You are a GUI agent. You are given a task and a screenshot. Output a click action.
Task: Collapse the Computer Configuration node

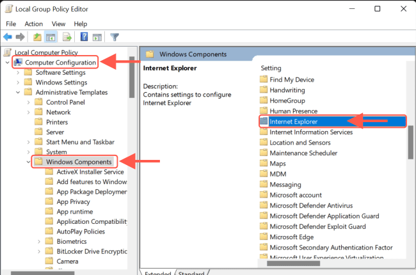[x=7, y=62]
